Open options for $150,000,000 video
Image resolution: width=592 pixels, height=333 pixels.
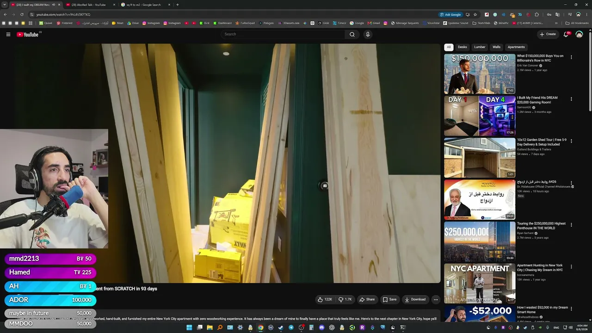tap(571, 57)
